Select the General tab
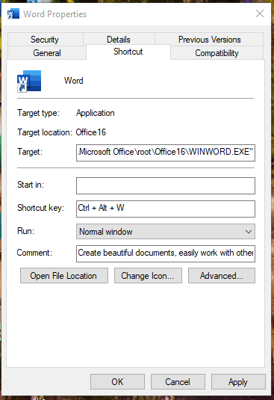The image size is (274, 400). 47,53
